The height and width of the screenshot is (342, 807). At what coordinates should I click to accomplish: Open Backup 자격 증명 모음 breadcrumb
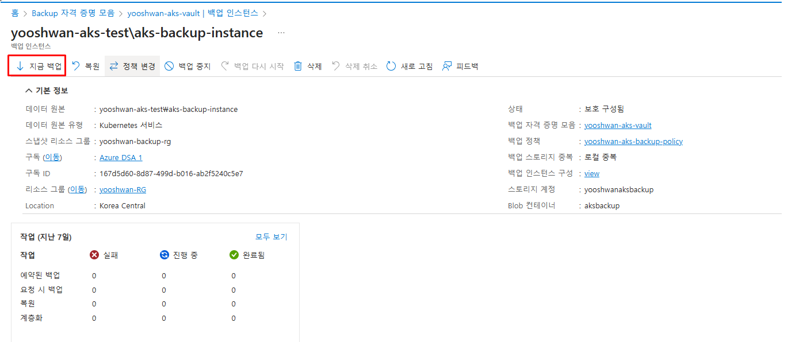tap(73, 13)
